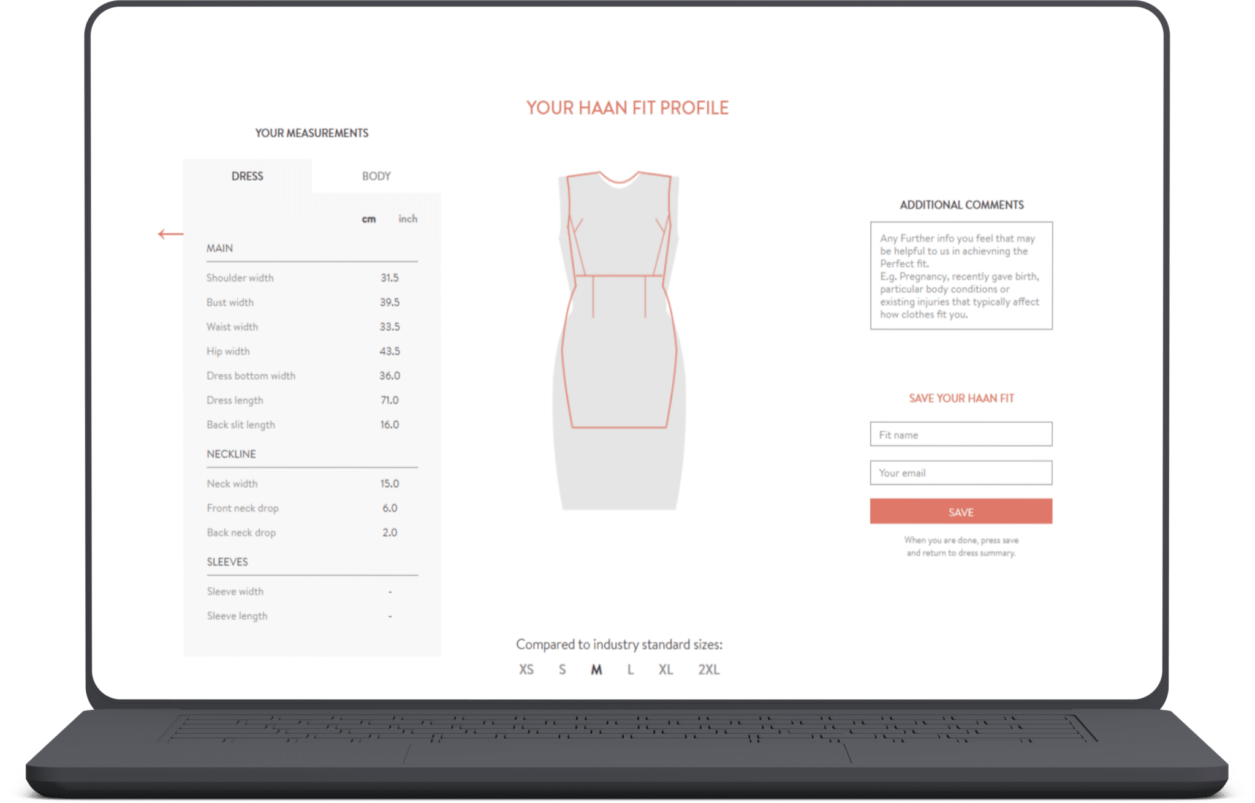This screenshot has width=1255, height=803.
Task: Click the Back neck drop value 2.0
Action: click(390, 533)
